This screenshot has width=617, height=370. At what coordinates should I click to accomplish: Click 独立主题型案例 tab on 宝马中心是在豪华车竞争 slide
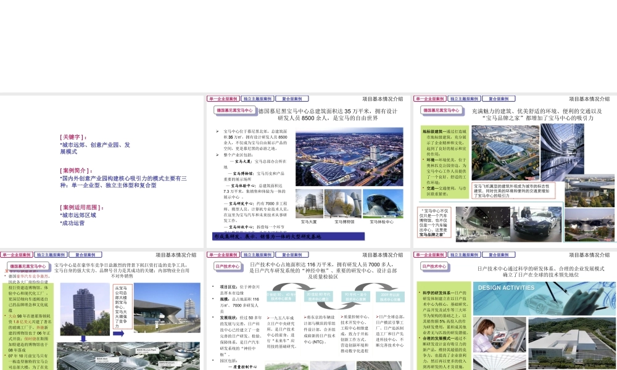tap(50, 255)
